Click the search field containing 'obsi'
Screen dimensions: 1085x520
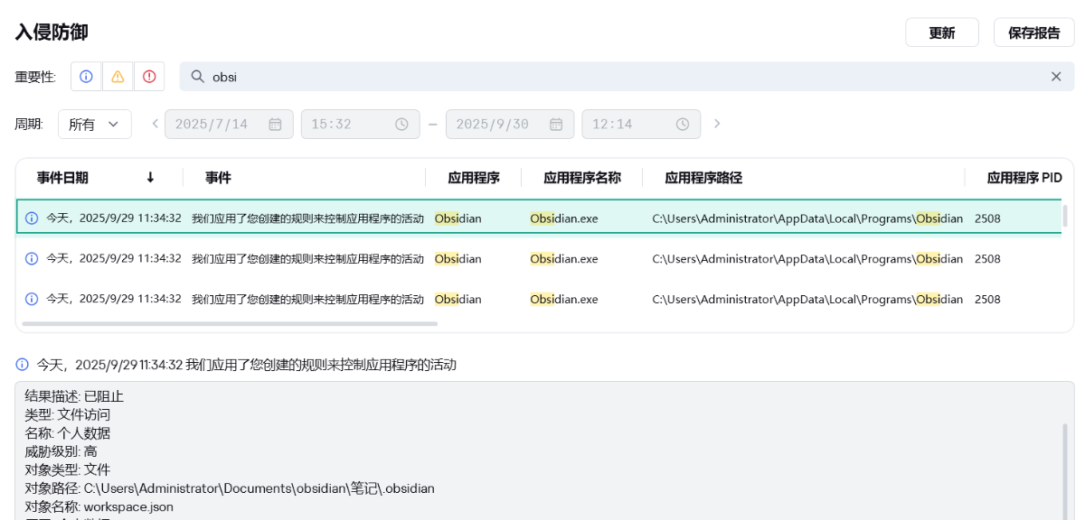click(x=627, y=77)
